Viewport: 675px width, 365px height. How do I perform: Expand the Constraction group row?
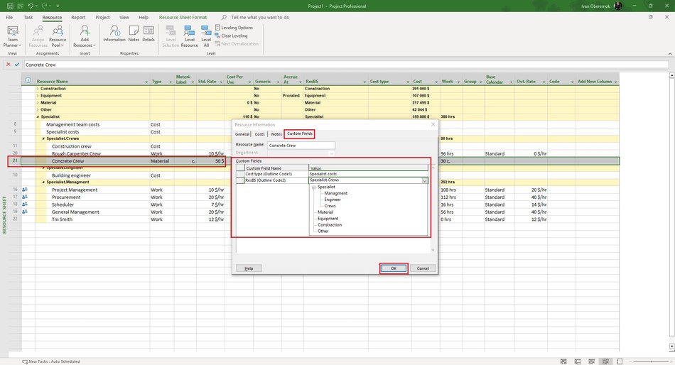pos(38,89)
